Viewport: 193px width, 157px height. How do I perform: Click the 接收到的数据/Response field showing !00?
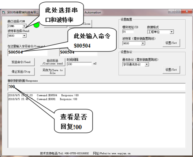[x=96, y=87]
